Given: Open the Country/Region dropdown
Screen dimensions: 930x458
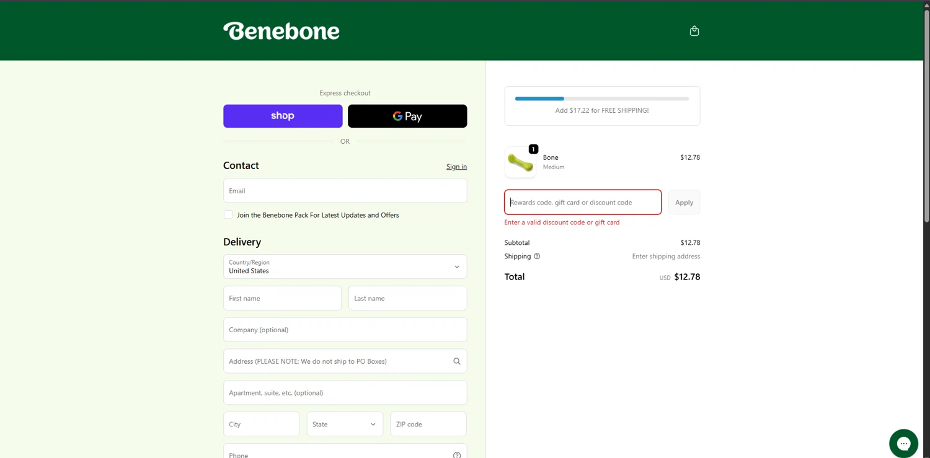Looking at the screenshot, I should [x=345, y=266].
